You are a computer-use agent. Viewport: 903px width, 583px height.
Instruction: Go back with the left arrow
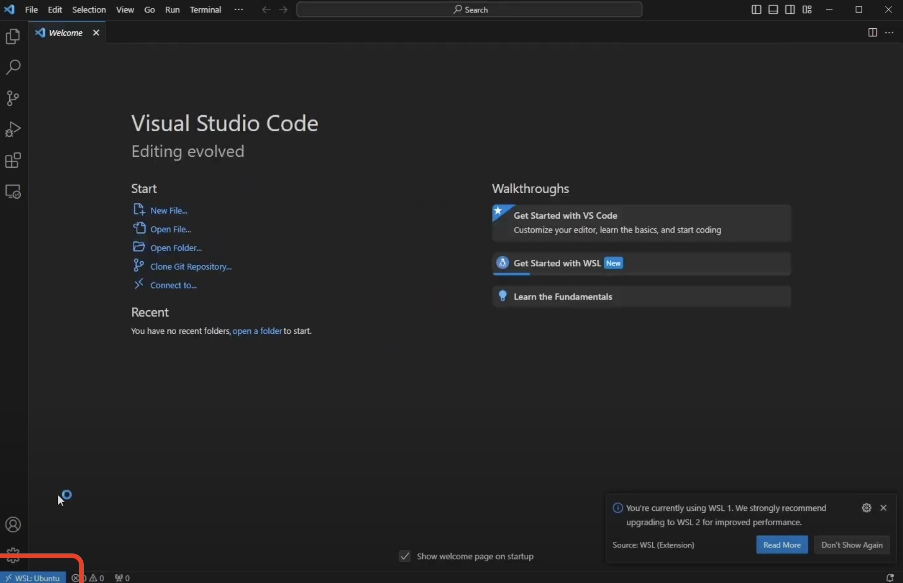coord(266,10)
